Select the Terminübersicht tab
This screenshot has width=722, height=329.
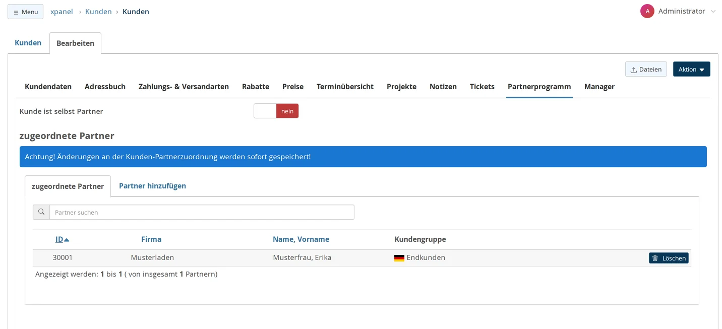click(345, 87)
